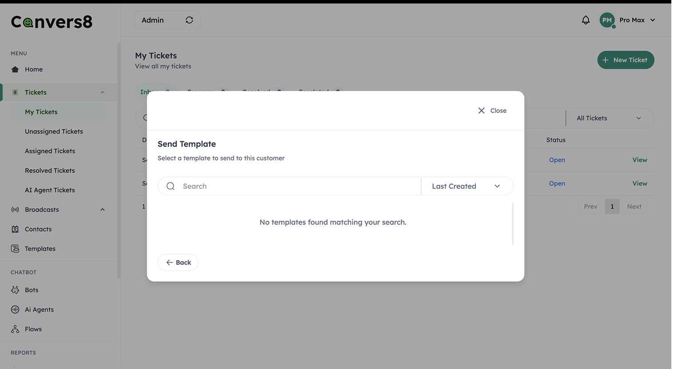Open Flows using its sidebar icon
Screen dimensions: 674x369
(x=15, y=329)
